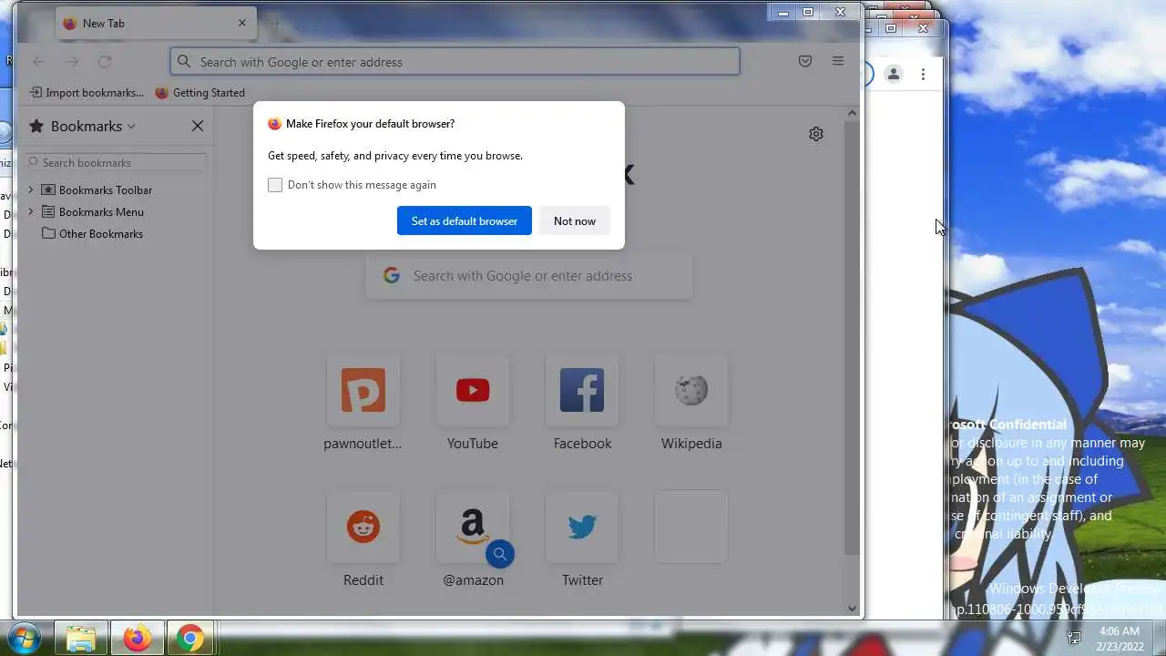Click the Search bookmarks field

coord(116,162)
